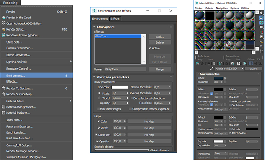Select the dark blue material sample slot
Viewport: 272px width, 160px height.
(x=200, y=15)
